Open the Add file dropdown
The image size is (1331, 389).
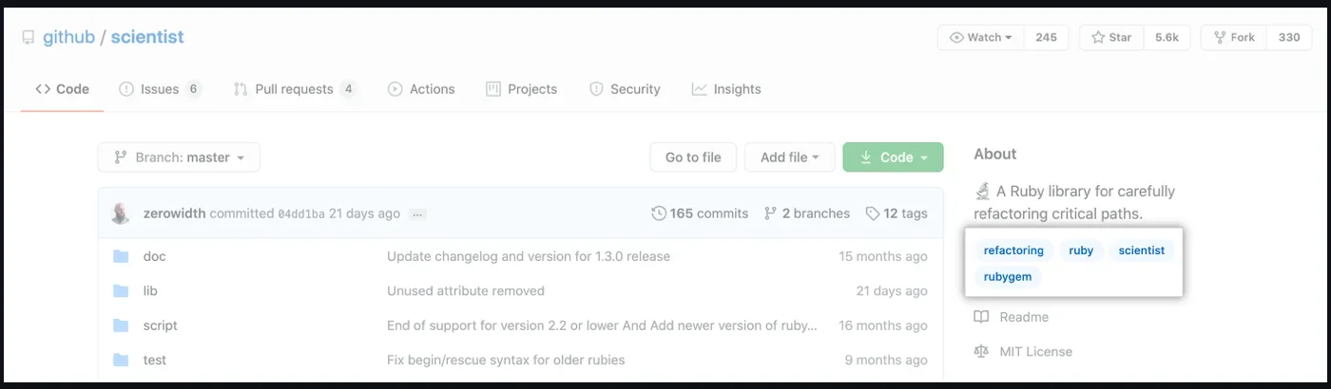(789, 157)
